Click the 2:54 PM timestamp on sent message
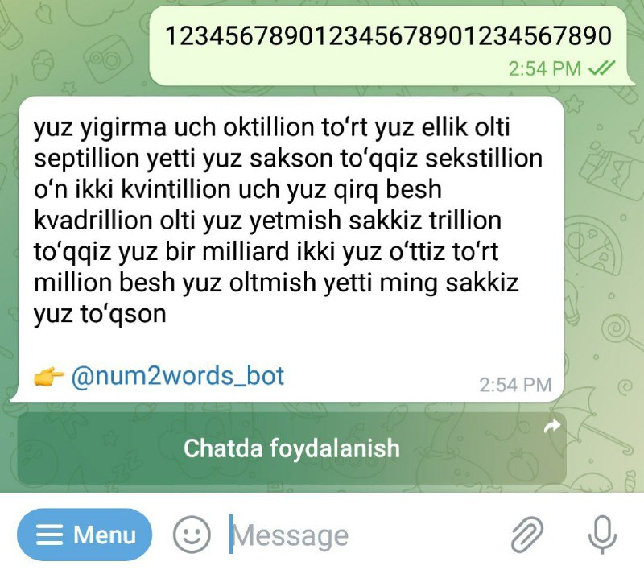 point(545,68)
